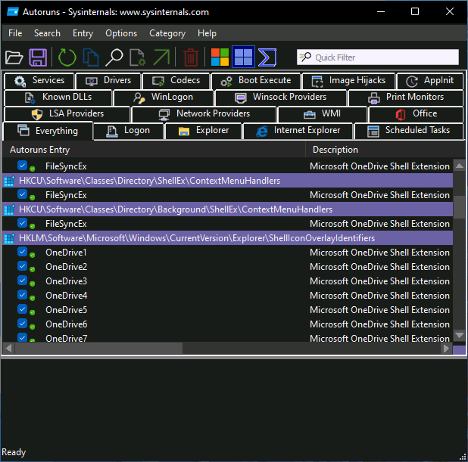The image size is (468, 462).
Task: Switch to the AppInit tab
Action: pyautogui.click(x=430, y=80)
